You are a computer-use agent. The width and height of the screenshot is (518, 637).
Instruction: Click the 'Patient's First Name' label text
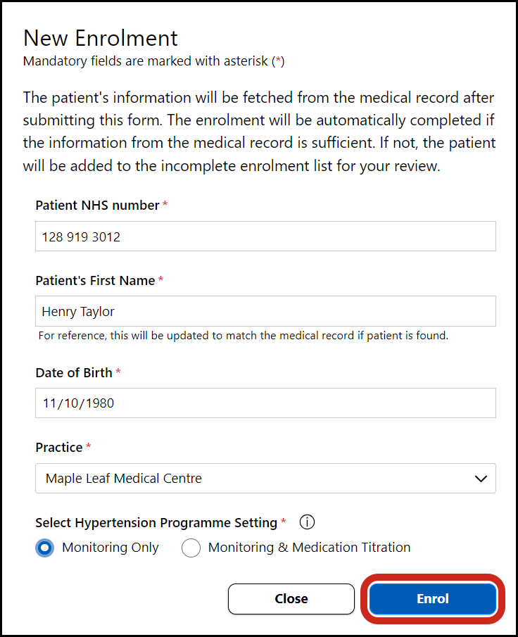[x=95, y=280]
